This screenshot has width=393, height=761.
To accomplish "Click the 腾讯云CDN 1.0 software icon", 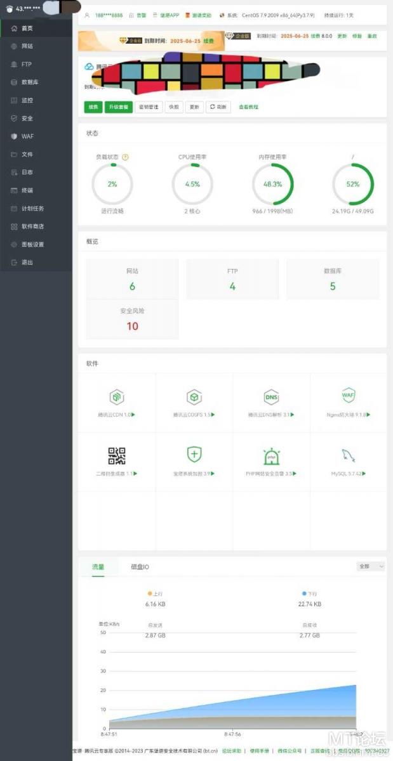I will click(x=116, y=397).
